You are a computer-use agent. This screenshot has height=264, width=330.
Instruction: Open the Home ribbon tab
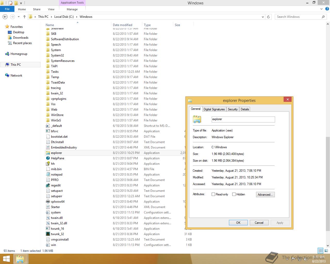[22, 9]
